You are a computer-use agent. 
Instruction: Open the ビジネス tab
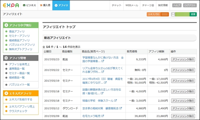point(29,5)
